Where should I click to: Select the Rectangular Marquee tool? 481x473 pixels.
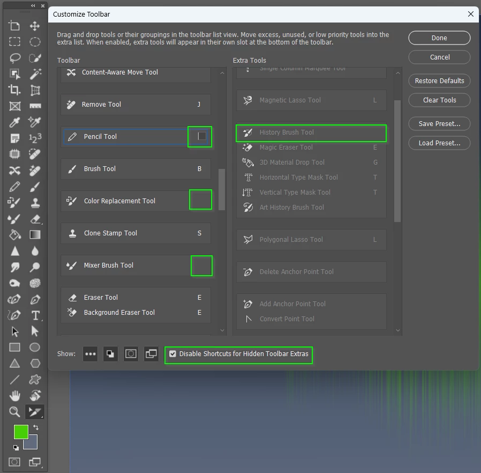14,42
